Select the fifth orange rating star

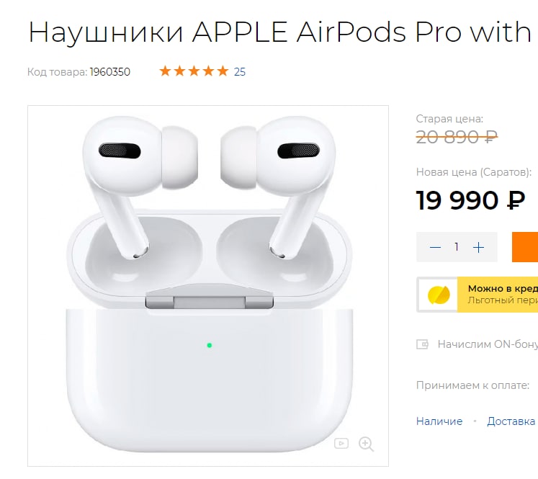pos(223,71)
